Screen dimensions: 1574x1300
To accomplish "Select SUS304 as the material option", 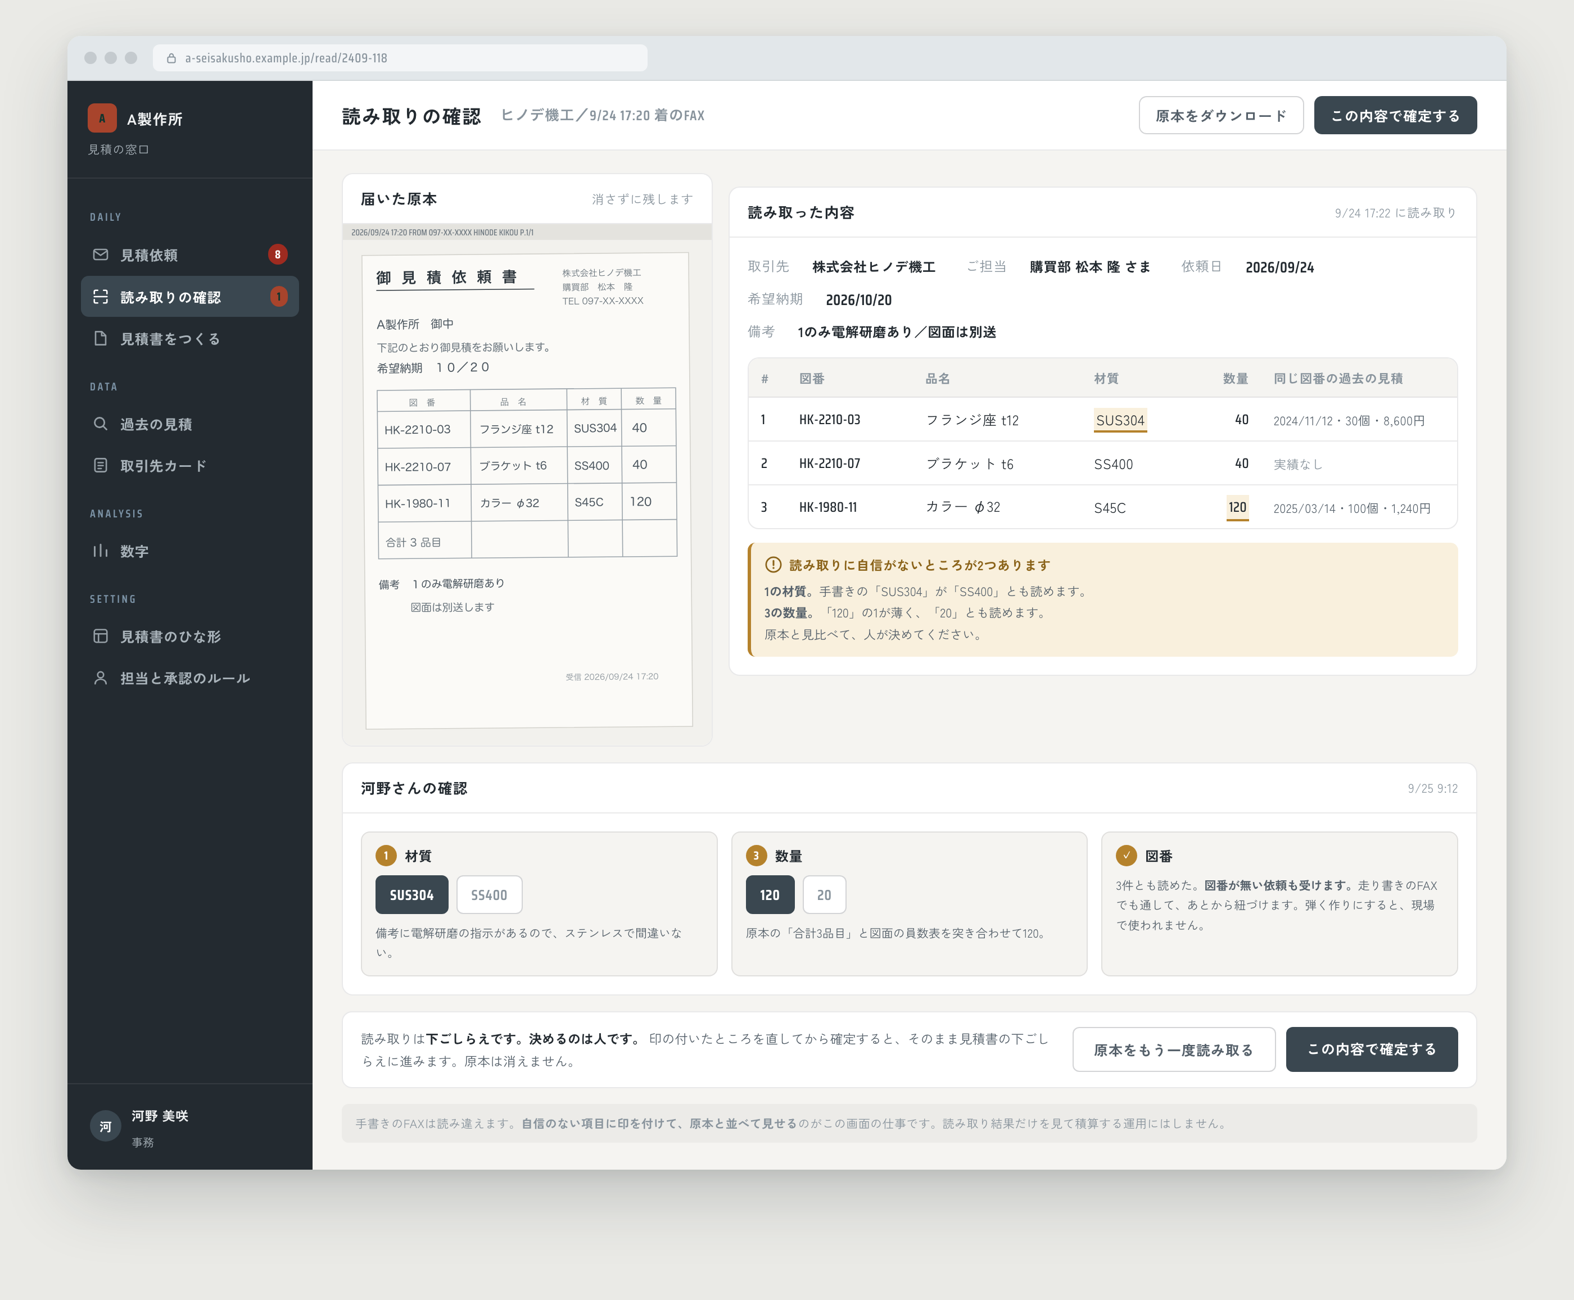I will click(411, 895).
